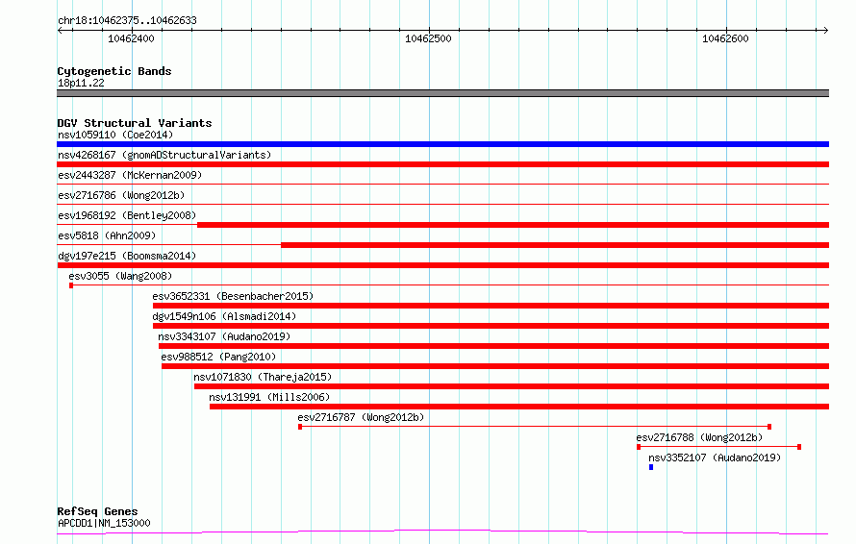Click the esv2716787 variant line glyph
This screenshot has height=544, width=856.
(x=535, y=427)
